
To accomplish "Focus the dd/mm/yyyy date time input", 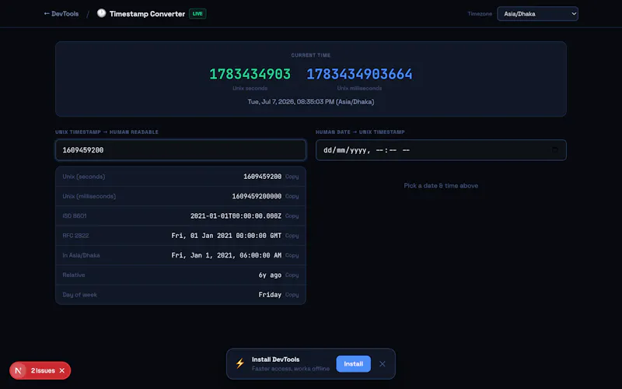I will pyautogui.click(x=441, y=150).
